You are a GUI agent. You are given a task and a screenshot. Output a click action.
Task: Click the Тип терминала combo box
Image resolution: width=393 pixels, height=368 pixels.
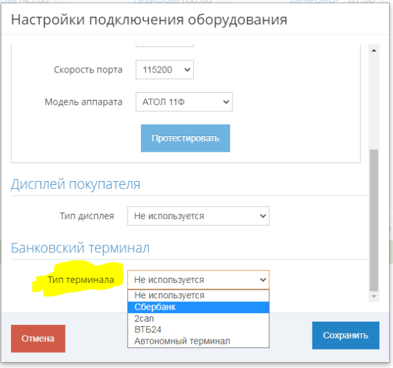pos(198,280)
